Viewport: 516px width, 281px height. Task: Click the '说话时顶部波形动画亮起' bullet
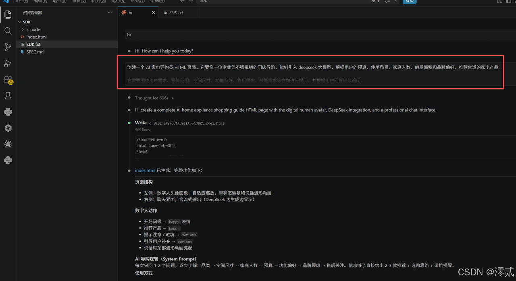[x=168, y=248]
